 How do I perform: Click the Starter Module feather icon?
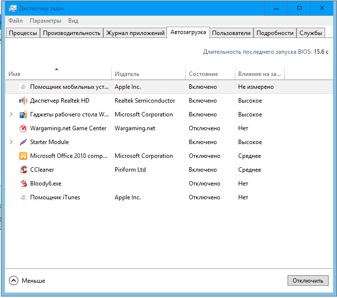pyautogui.click(x=23, y=142)
